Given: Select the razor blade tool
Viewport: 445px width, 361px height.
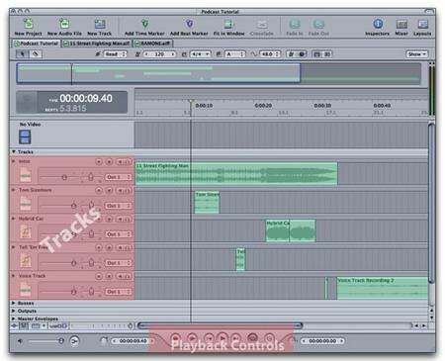Looking at the screenshot, I should (36, 54).
